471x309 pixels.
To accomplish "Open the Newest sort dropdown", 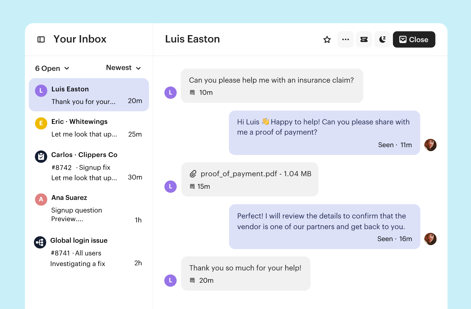I will point(123,68).
